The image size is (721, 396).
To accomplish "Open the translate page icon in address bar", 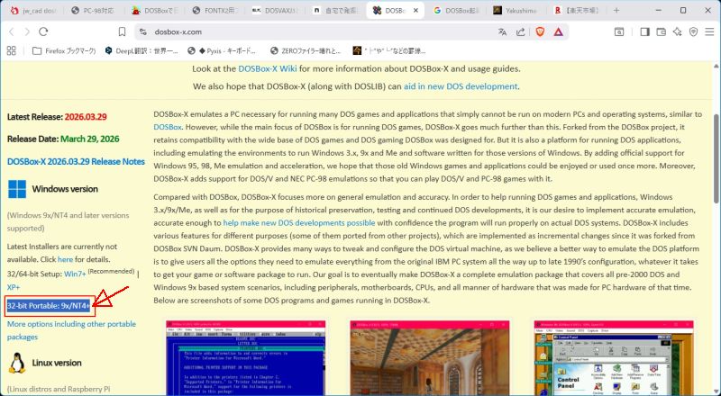I will (x=502, y=31).
